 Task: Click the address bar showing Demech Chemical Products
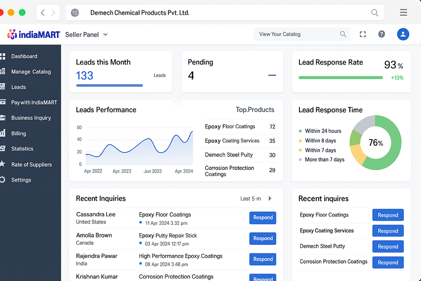[x=225, y=13]
